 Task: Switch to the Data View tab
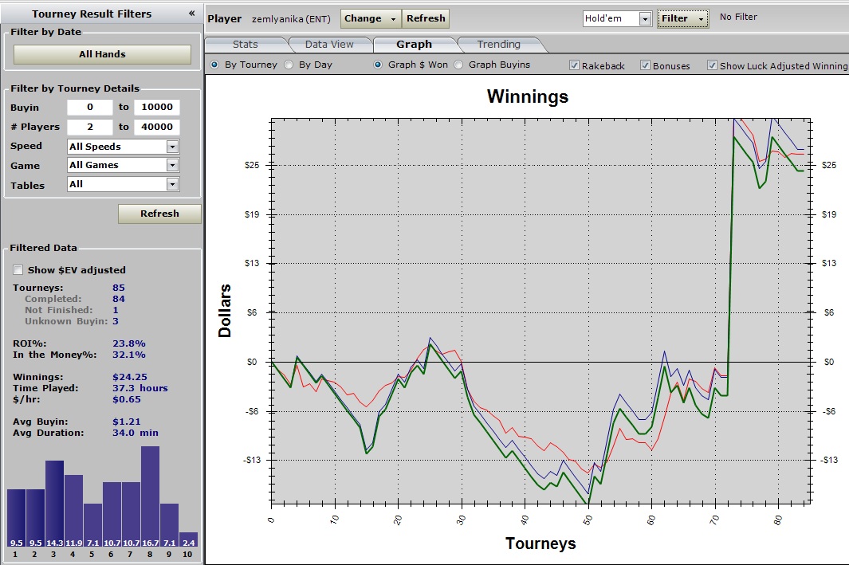[328, 45]
